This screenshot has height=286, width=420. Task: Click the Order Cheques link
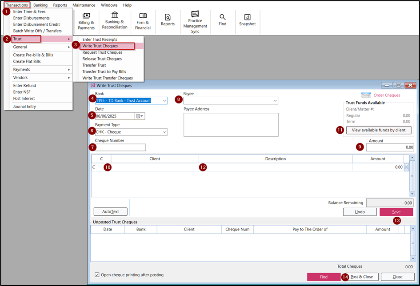[x=386, y=95]
